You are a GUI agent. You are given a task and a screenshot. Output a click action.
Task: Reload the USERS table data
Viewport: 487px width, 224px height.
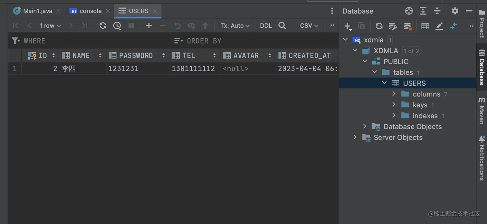tap(103, 25)
